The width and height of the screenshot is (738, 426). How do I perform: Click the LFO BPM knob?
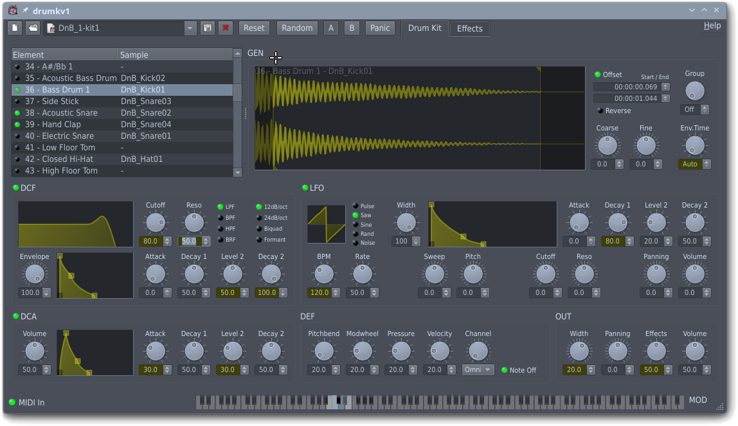click(x=324, y=274)
